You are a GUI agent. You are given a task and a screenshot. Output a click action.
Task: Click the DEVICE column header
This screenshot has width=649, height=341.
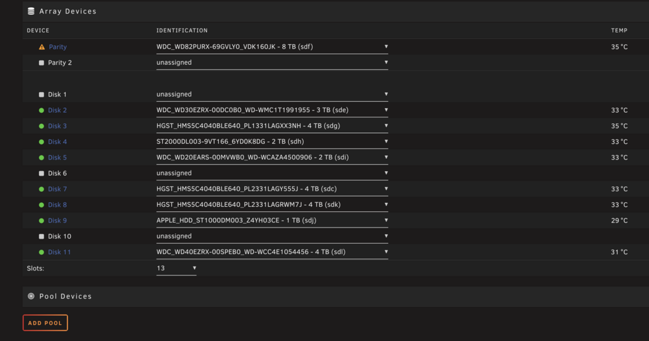38,30
